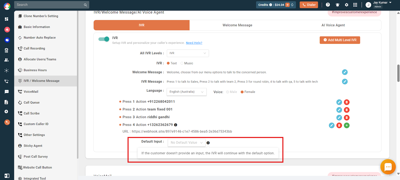Add a new IVR key with green plus

346,125
